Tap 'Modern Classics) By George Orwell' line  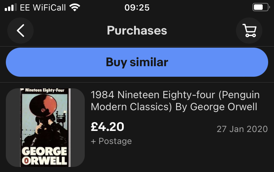pyautogui.click(x=174, y=107)
